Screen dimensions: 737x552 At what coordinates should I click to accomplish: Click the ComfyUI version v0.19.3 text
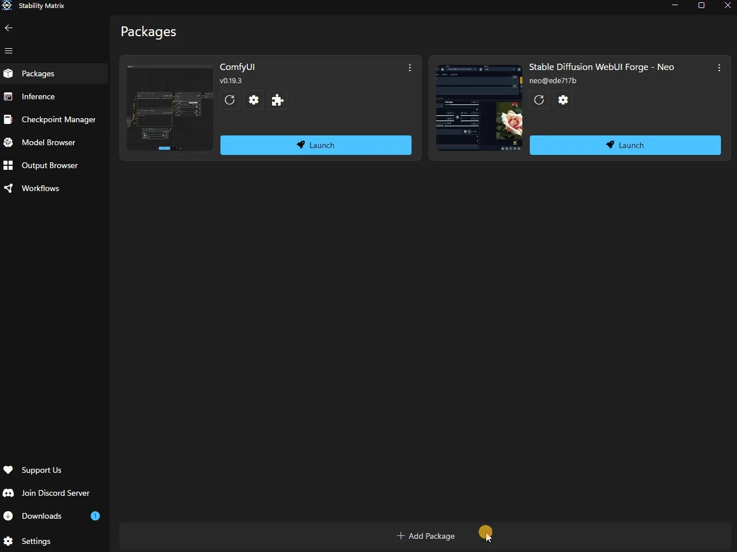[231, 81]
